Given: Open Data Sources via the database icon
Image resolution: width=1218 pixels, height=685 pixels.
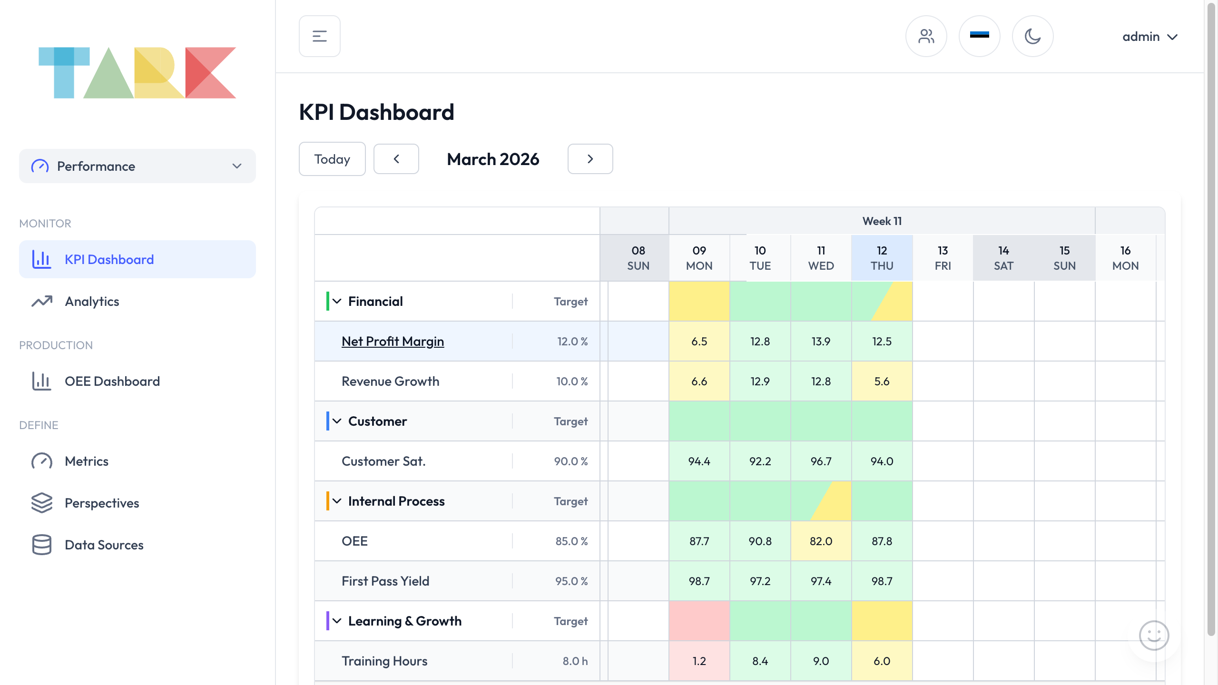Looking at the screenshot, I should pos(42,545).
